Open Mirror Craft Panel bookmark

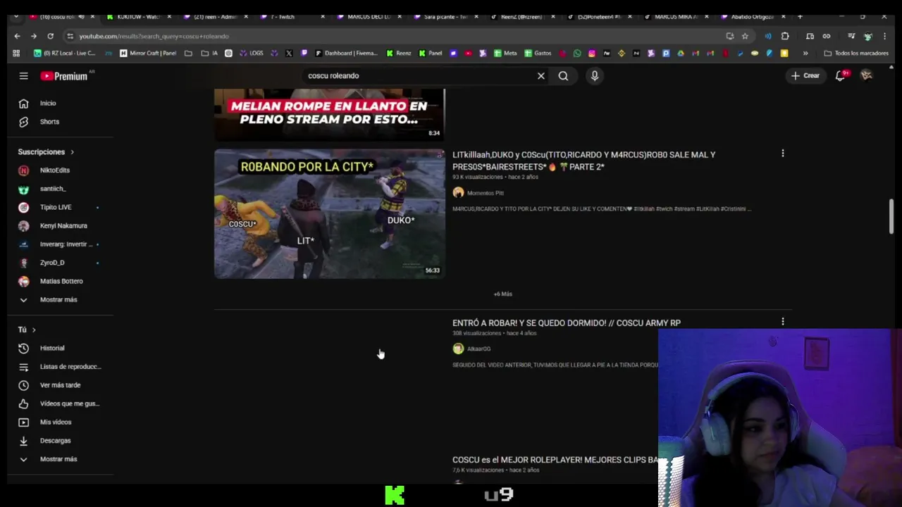tap(148, 53)
